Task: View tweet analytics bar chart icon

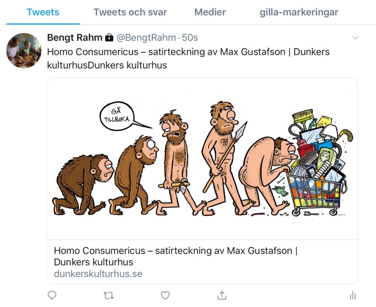Action: pos(353,295)
